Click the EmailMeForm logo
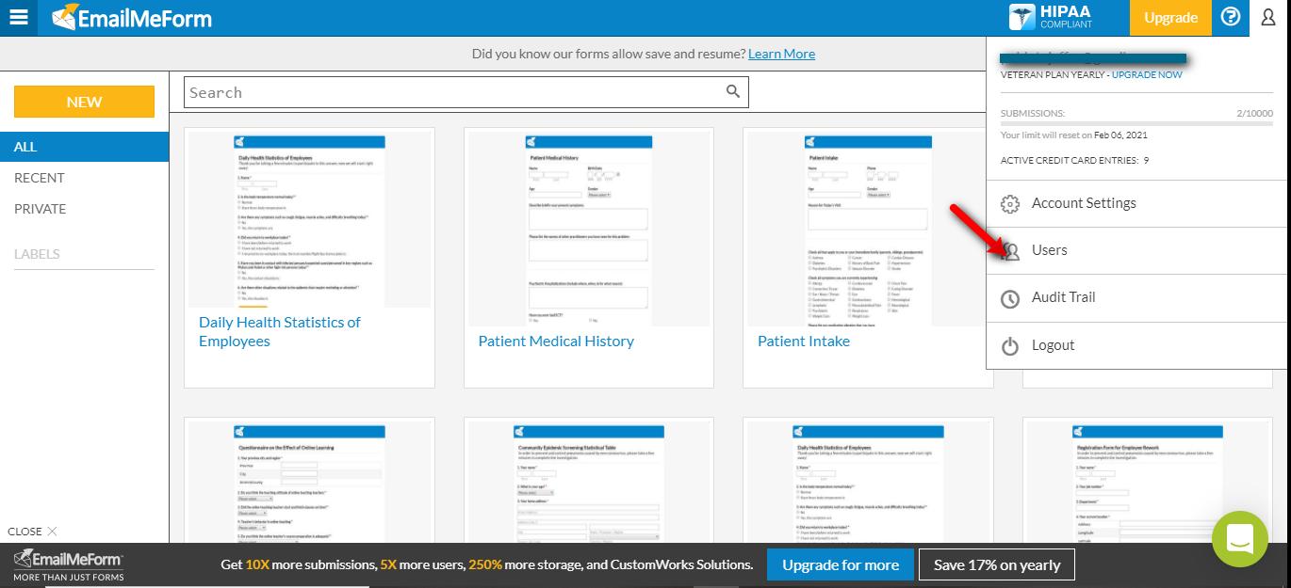This screenshot has width=1291, height=588. (x=132, y=18)
